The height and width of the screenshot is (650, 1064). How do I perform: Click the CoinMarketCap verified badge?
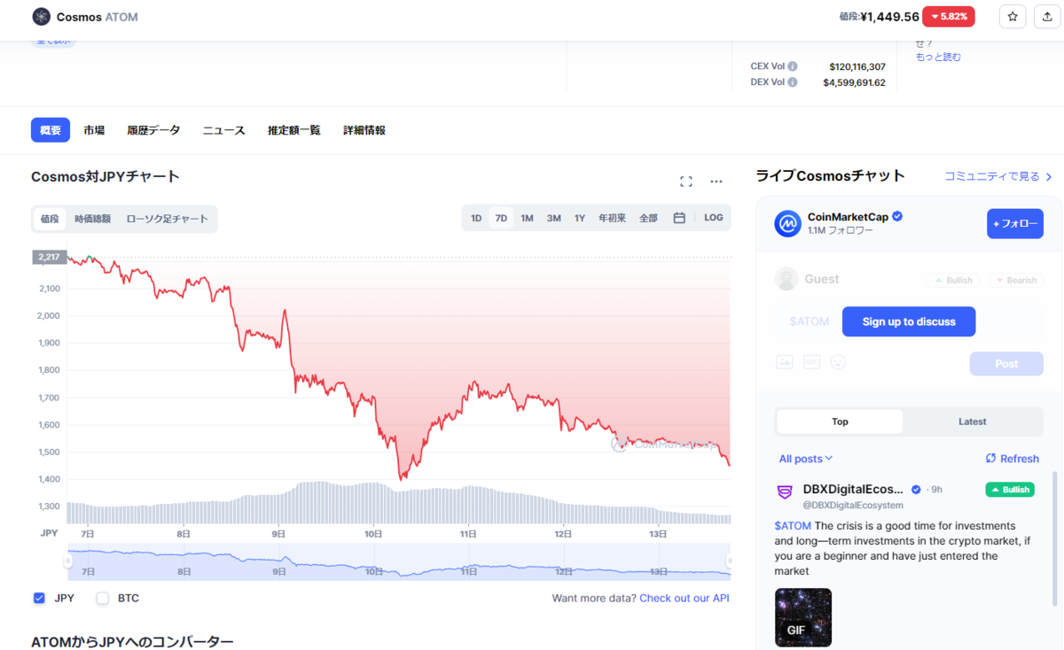[x=897, y=217]
